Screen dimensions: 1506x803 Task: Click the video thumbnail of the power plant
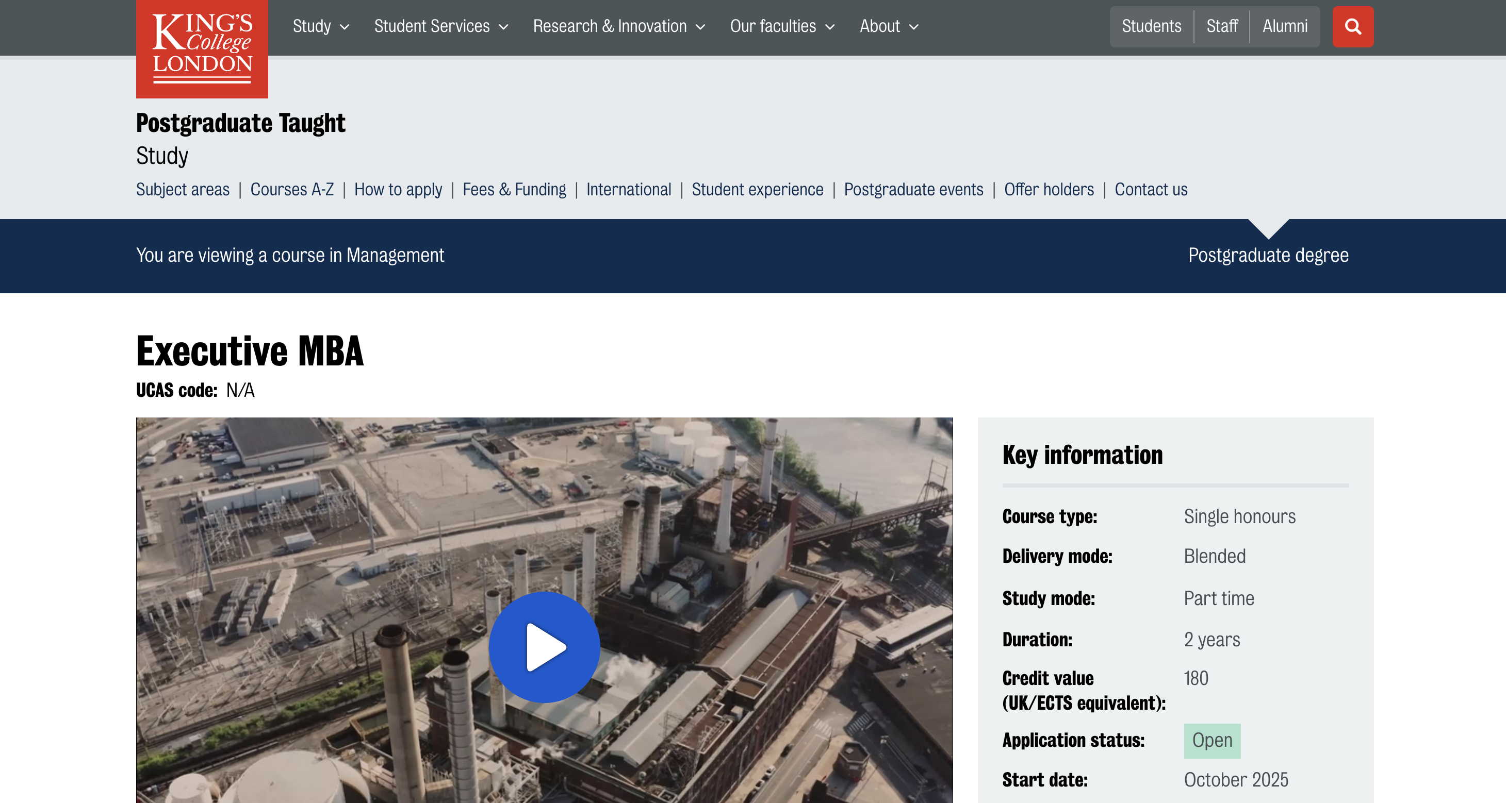[544, 610]
